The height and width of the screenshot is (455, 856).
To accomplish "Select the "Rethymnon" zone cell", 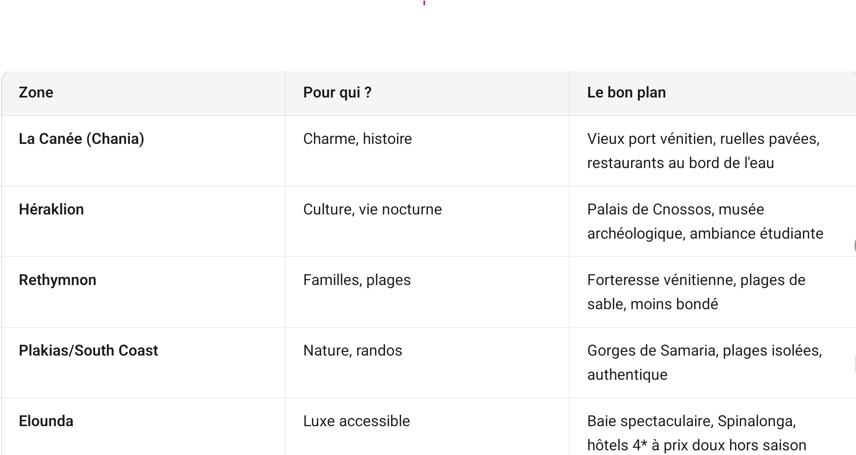I will (x=58, y=280).
